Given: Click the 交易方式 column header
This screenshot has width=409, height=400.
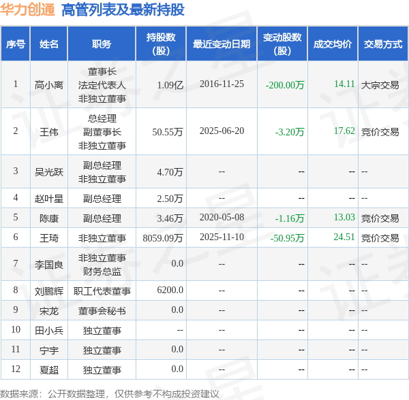Looking at the screenshot, I should pyautogui.click(x=383, y=44).
